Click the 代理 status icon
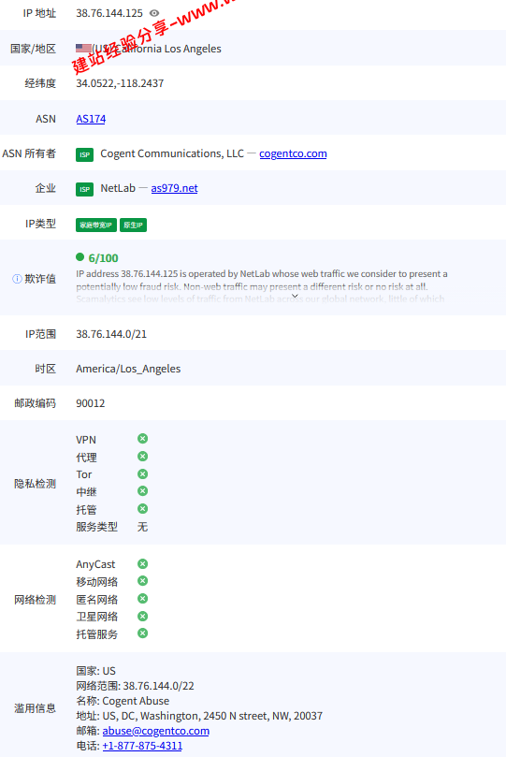The image size is (506, 757). coord(142,457)
